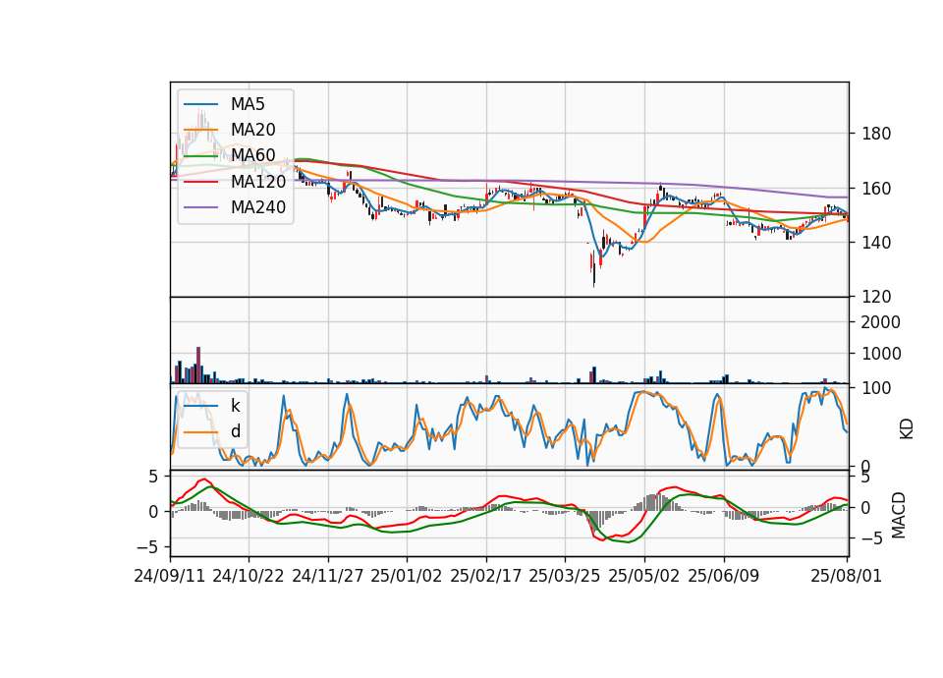943x678 pixels.
Task: Click the 25/02/17 date axis label
Action: 486,576
